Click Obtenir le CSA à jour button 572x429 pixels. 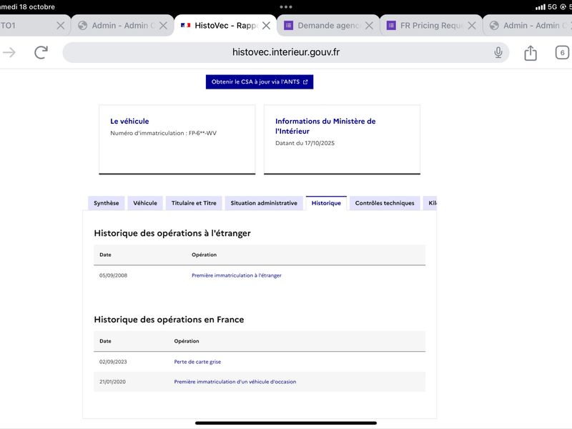click(260, 82)
